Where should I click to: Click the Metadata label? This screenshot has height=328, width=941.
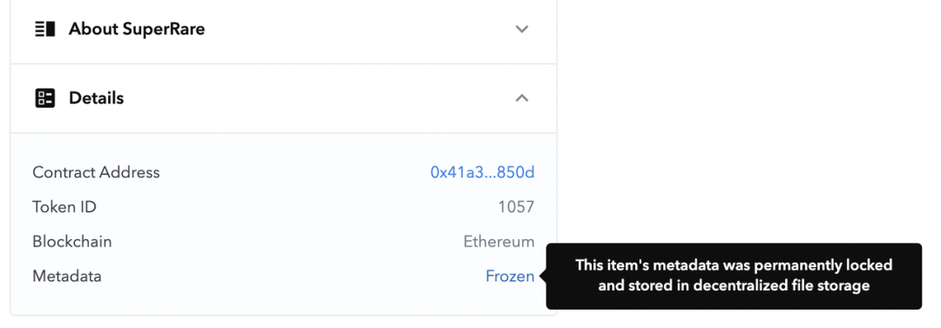pos(66,277)
